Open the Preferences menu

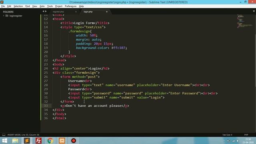[x=70, y=6]
